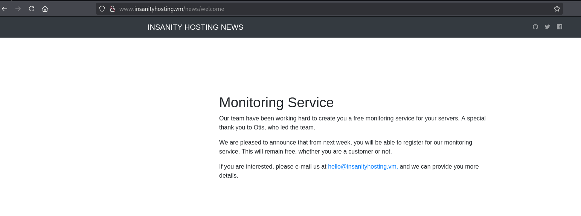Viewport: 581px width, 216px height.
Task: Focus the address bar showing insanityhosting.vm URL
Action: 301,9
